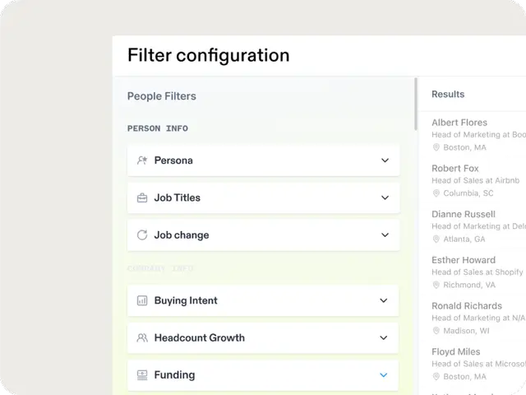The image size is (526, 395).
Task: Click the Funding money icon
Action: tap(142, 374)
